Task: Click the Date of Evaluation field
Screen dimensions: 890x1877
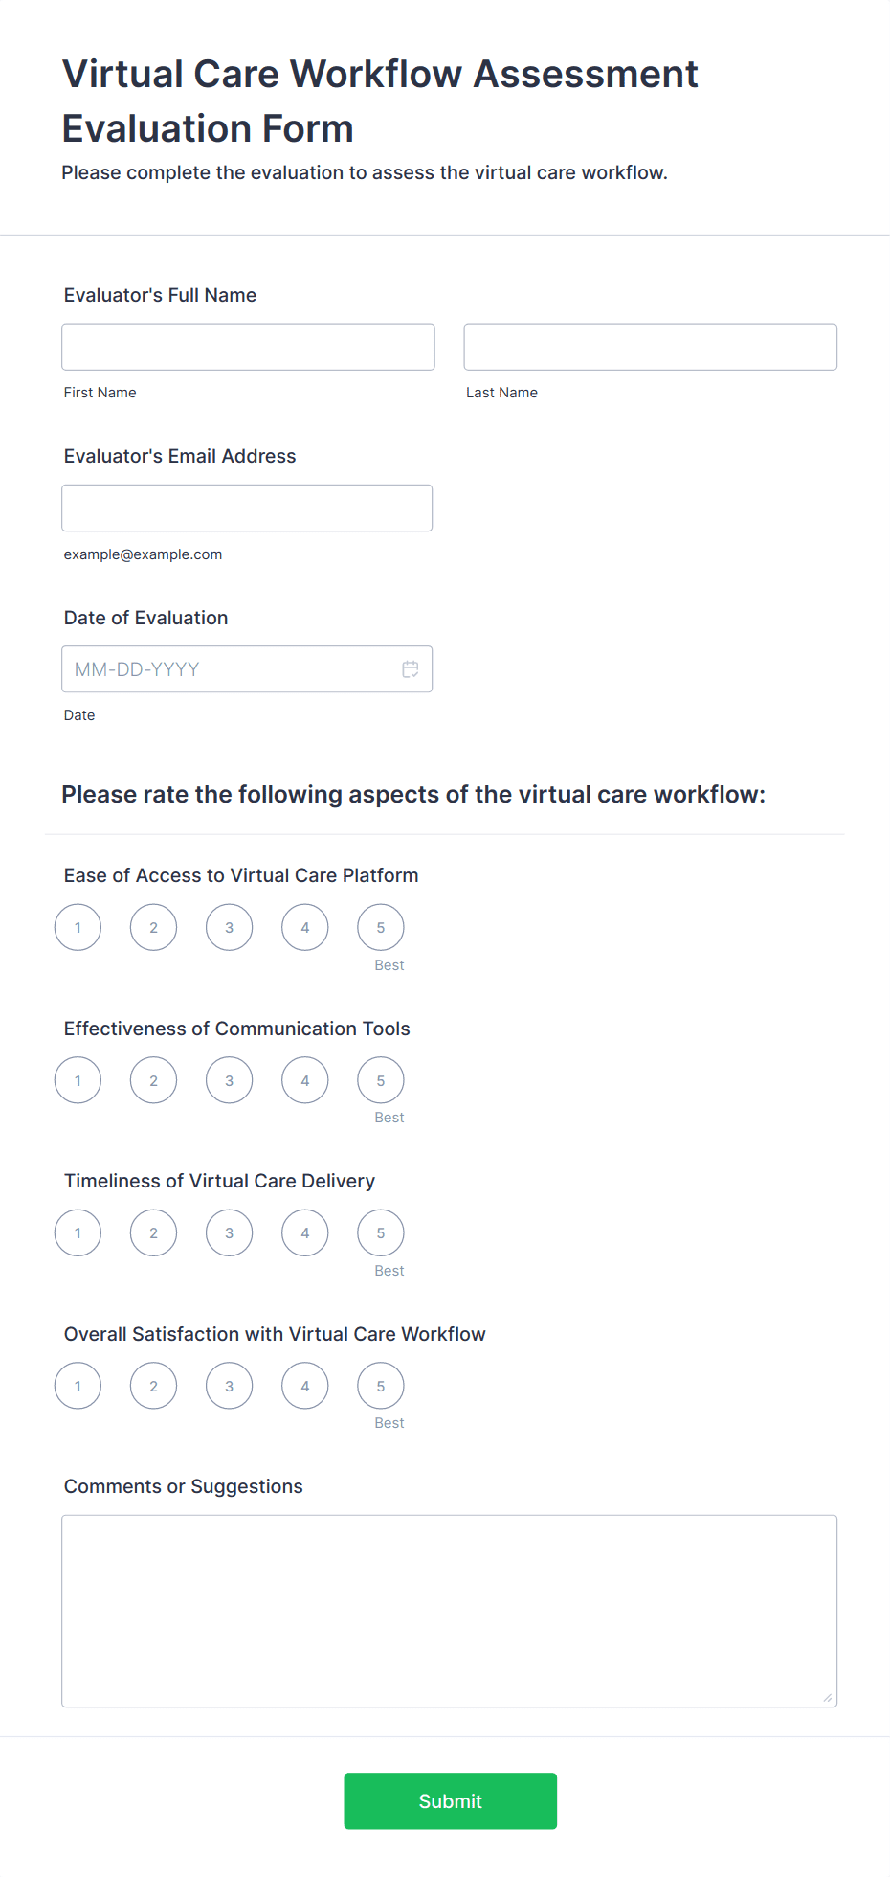Action: [x=230, y=668]
